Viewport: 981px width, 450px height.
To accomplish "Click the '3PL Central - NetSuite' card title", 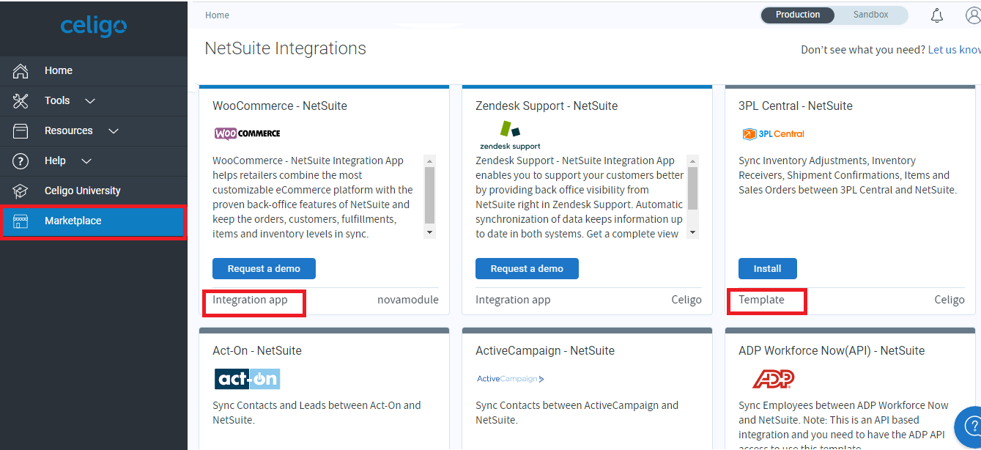I will tap(796, 106).
